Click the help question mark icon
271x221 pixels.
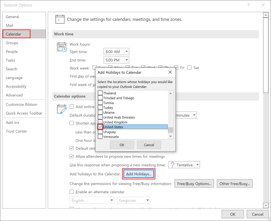[x=248, y=5]
